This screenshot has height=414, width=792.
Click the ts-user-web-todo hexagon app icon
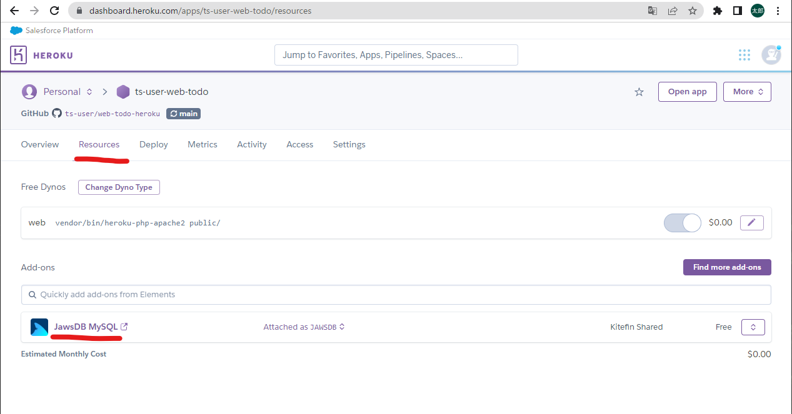(123, 92)
